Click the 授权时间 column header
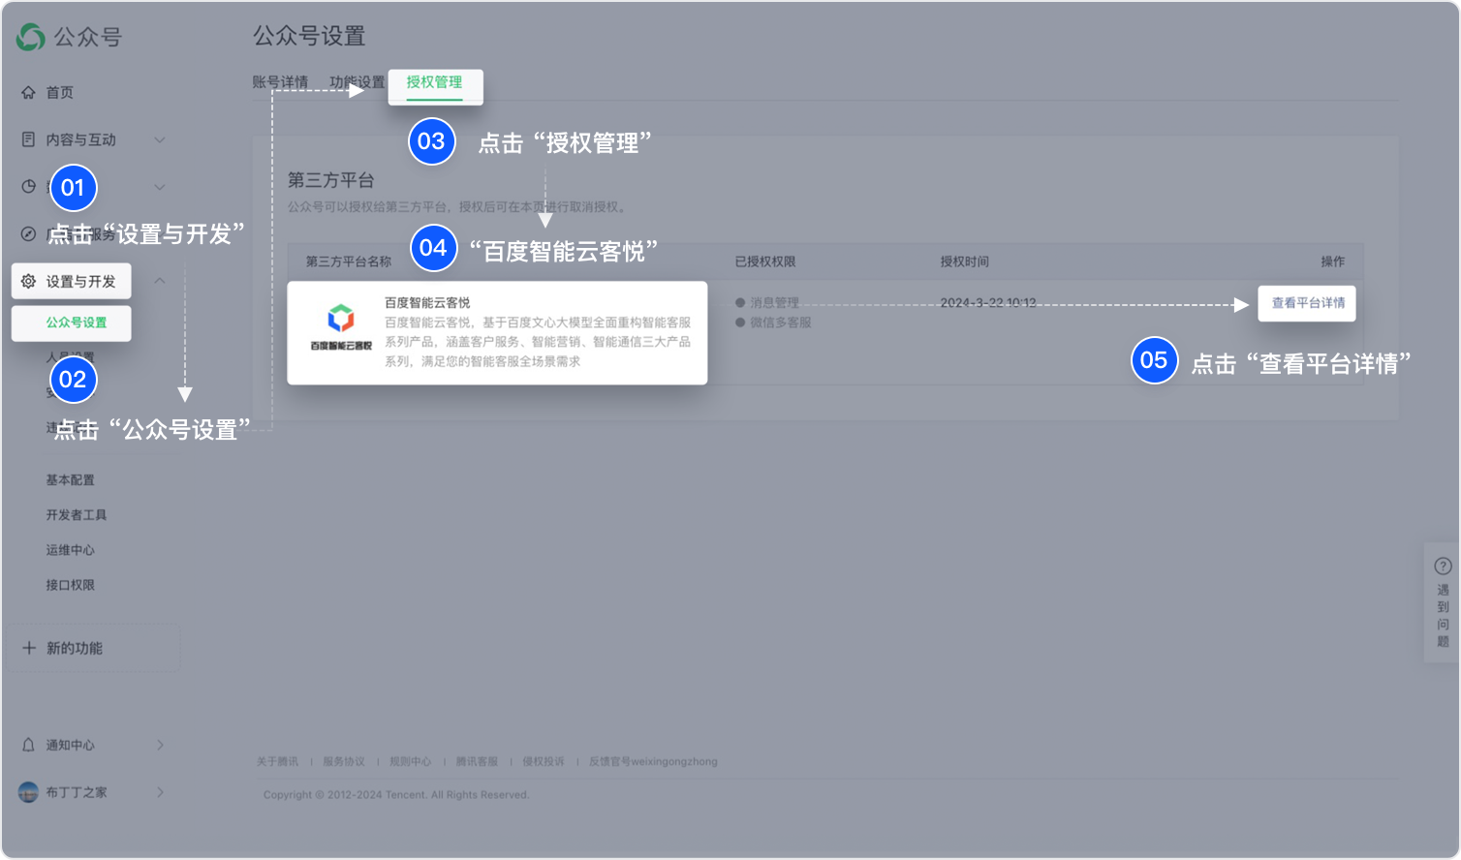 (x=964, y=261)
